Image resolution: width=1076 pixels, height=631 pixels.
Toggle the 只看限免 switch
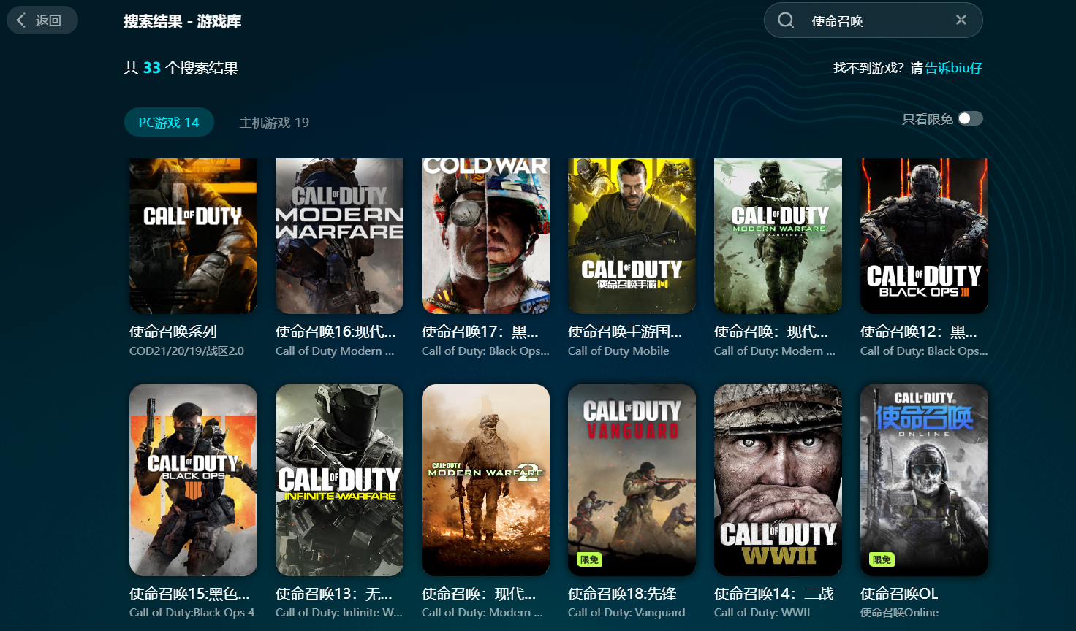(x=970, y=118)
